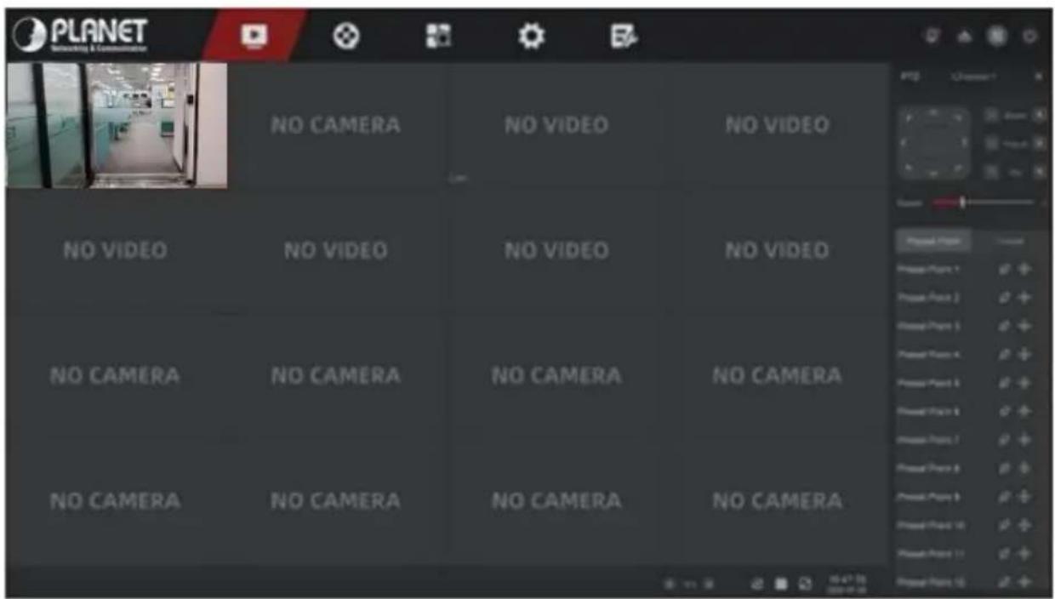Click the Focus plus button
The height and width of the screenshot is (599, 1055).
click(x=1039, y=143)
